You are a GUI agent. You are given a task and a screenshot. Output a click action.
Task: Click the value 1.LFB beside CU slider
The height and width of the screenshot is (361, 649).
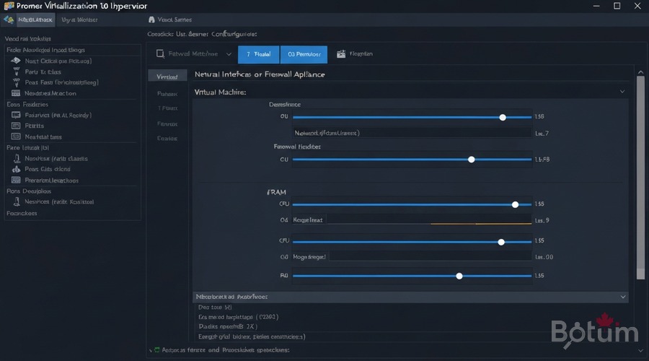(542, 159)
